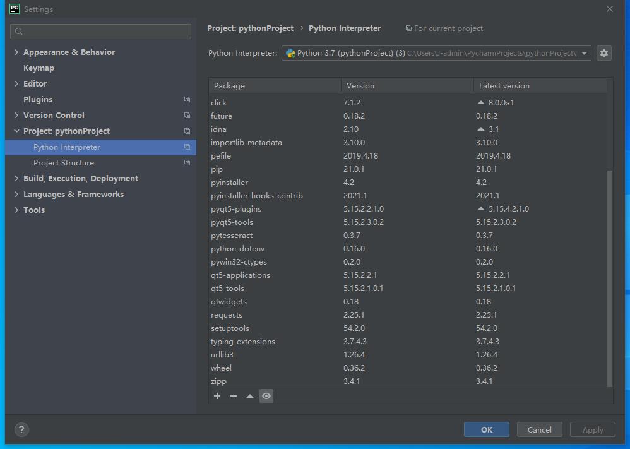630x449 pixels.
Task: Expand Build, Execution, Deployment section
Action: coord(16,179)
